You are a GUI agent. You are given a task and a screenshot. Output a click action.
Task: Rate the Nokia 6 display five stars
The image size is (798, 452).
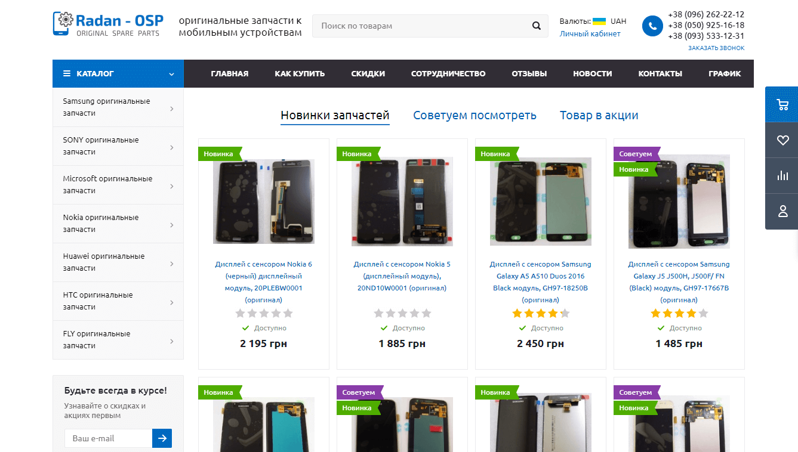coord(288,313)
